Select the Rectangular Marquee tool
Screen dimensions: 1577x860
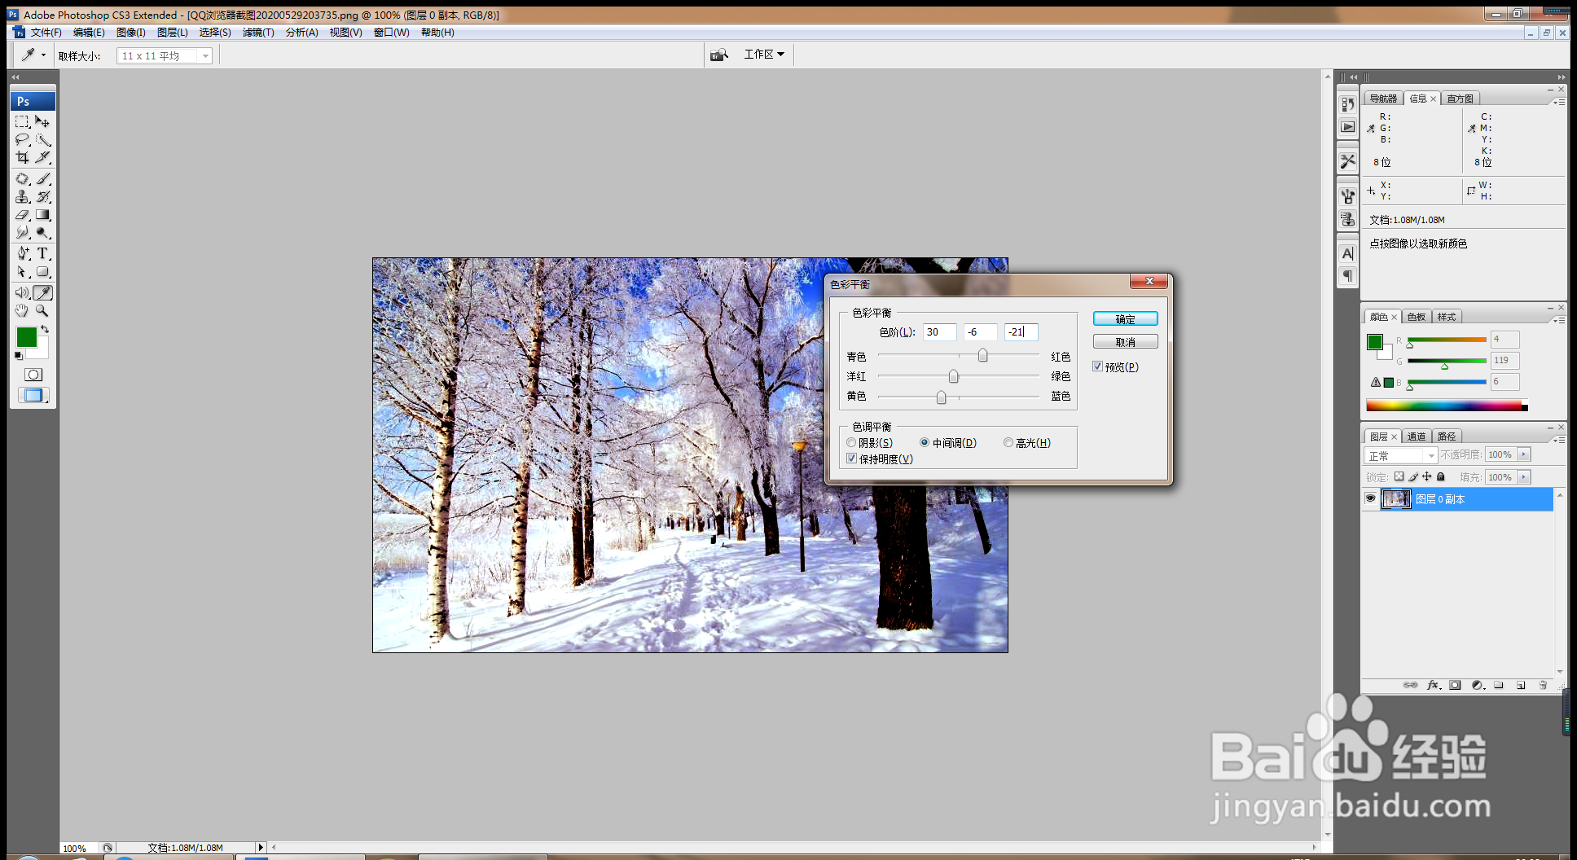23,121
